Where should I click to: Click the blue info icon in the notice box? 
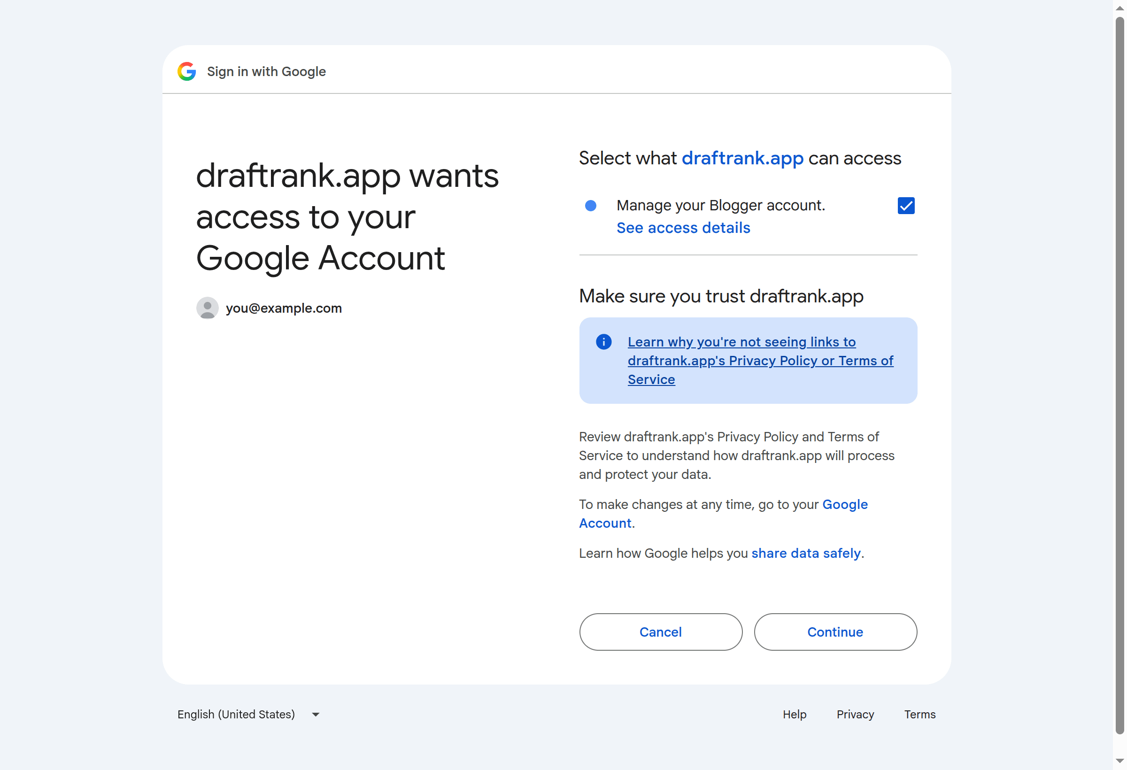604,342
